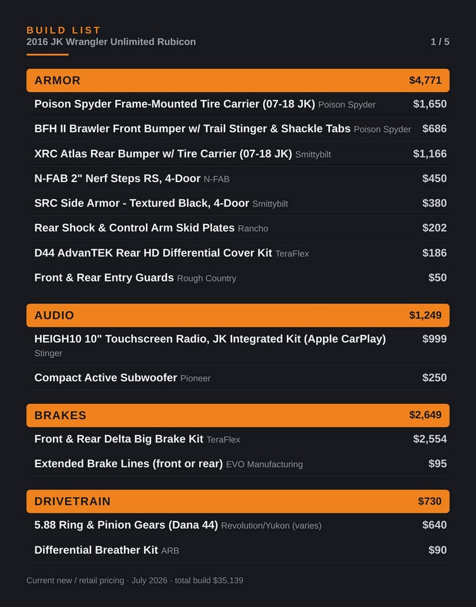
Task: Select N-FAB 2" Nerf Steps item
Action: point(238,178)
